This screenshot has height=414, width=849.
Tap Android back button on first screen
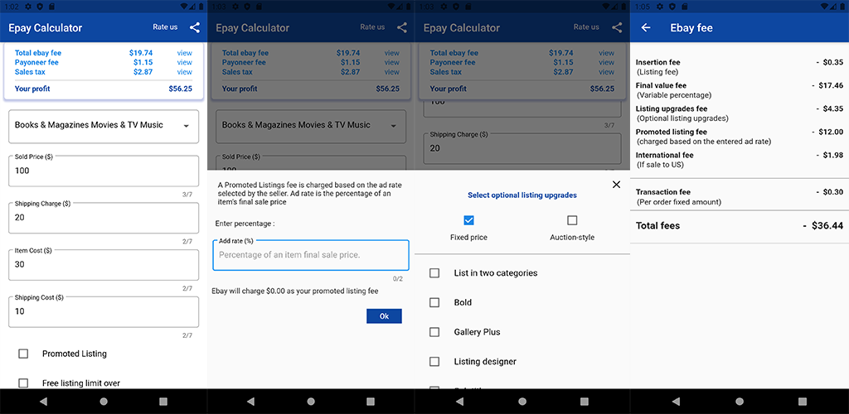click(x=43, y=402)
